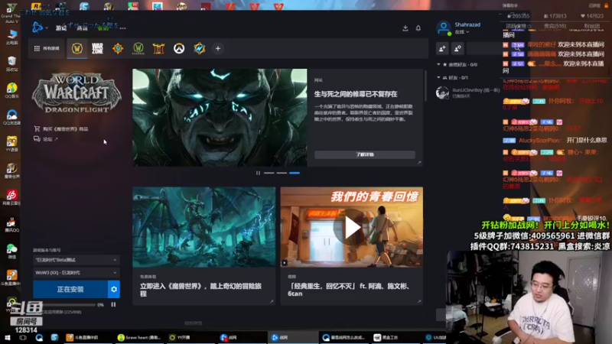Image resolution: width=612 pixels, height=344 pixels.
Task: Pause the banner carousel
Action: pyautogui.click(x=258, y=173)
